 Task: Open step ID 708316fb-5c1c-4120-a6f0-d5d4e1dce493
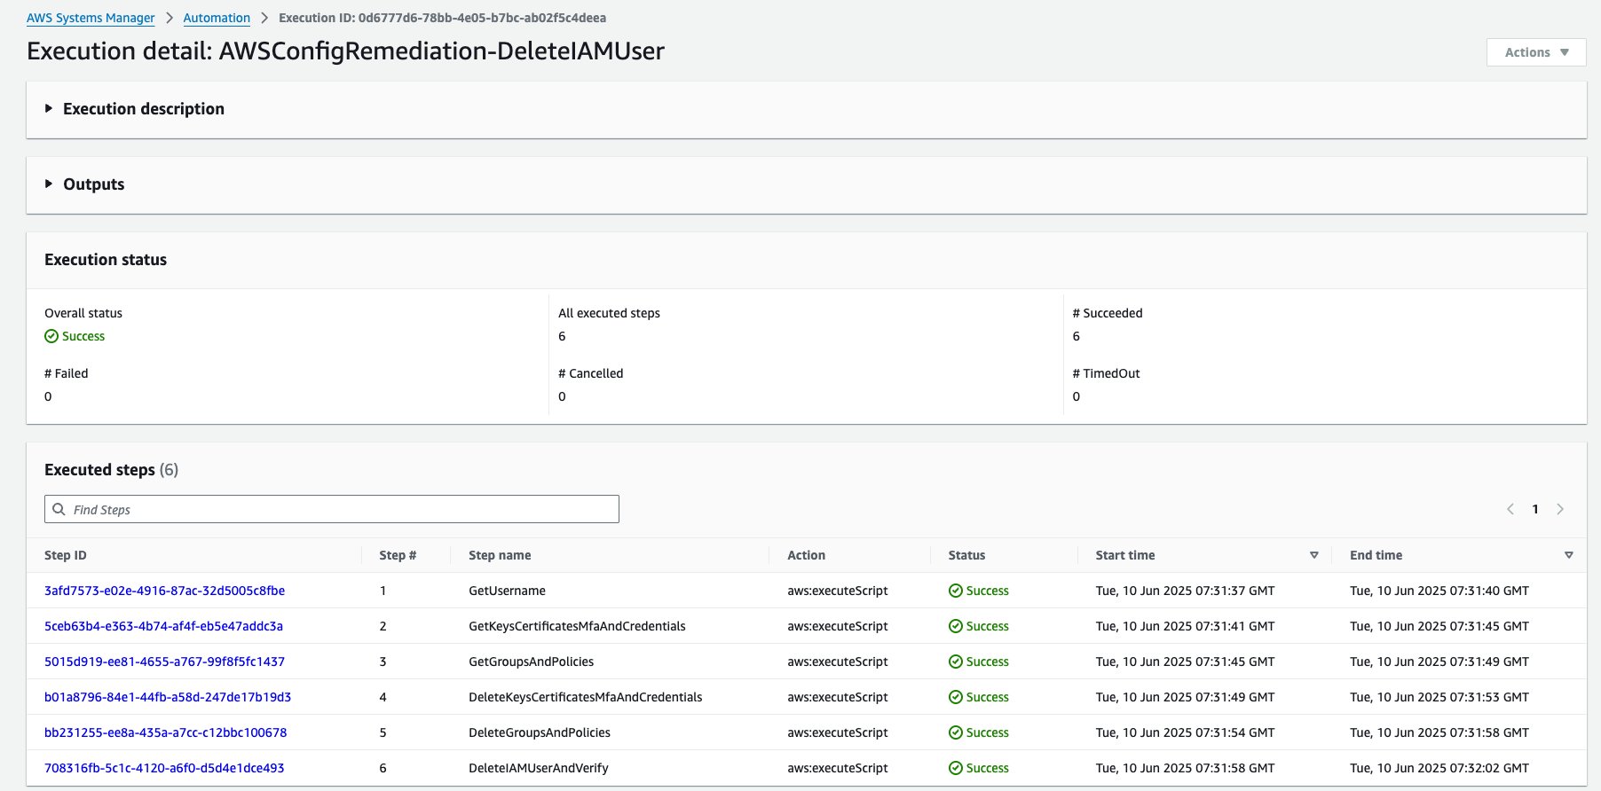(x=164, y=768)
